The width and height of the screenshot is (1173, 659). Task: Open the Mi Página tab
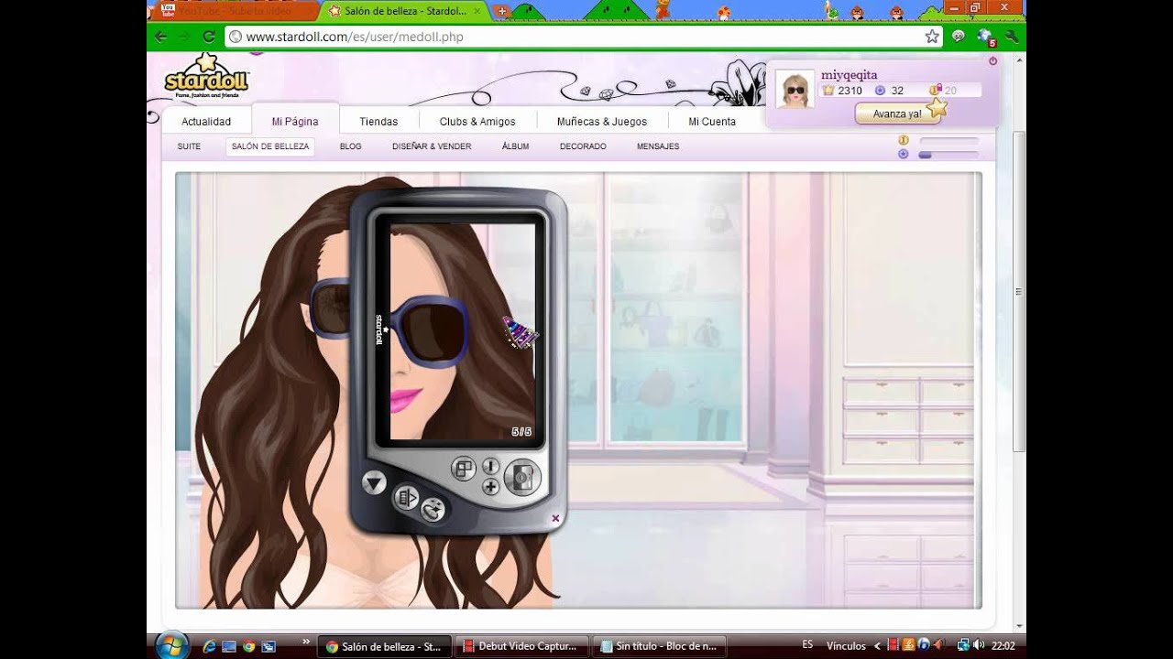[295, 122]
